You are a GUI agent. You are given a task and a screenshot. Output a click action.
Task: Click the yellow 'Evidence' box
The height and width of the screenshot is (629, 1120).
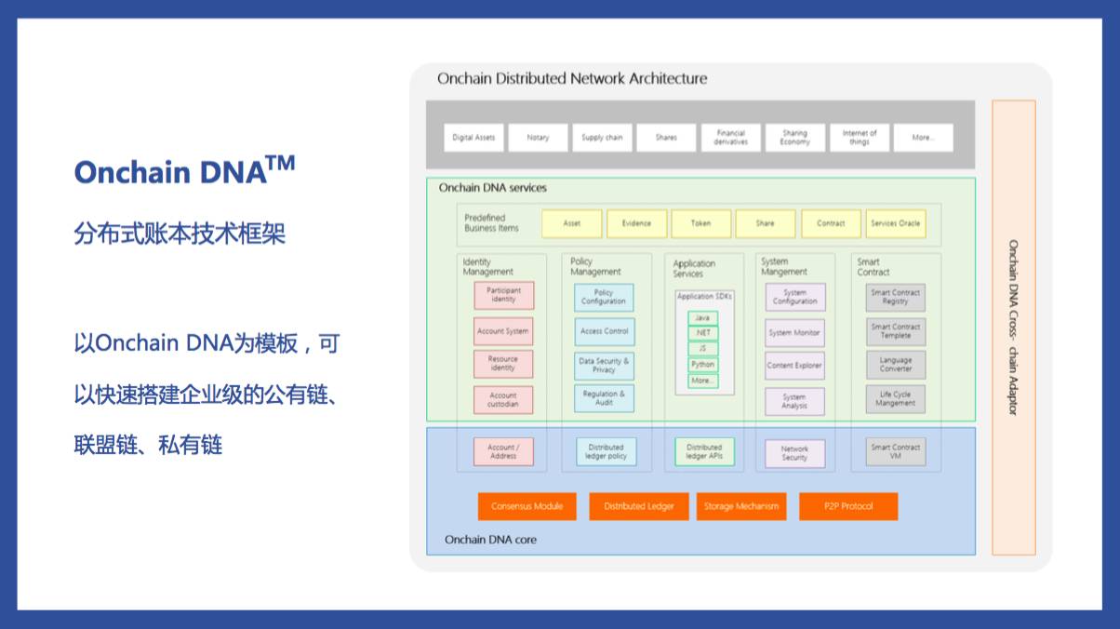click(x=636, y=223)
